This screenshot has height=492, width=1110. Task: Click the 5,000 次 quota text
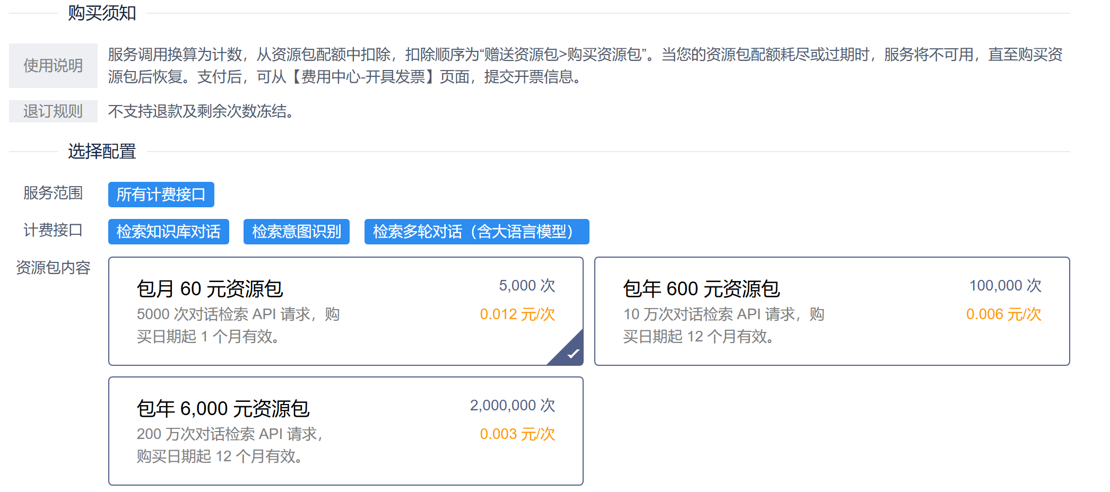point(526,286)
